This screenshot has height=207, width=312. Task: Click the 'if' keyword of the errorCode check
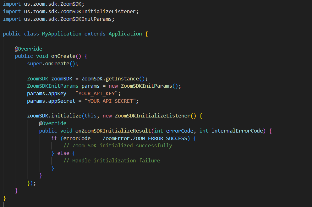[54, 139]
